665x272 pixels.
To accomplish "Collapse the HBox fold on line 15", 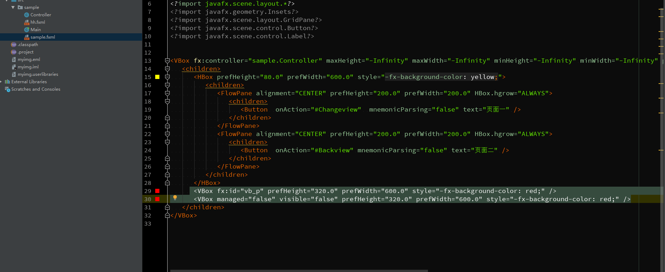I will 167,77.
